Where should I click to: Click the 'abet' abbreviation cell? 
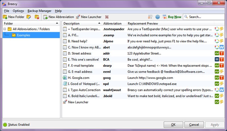106,47
